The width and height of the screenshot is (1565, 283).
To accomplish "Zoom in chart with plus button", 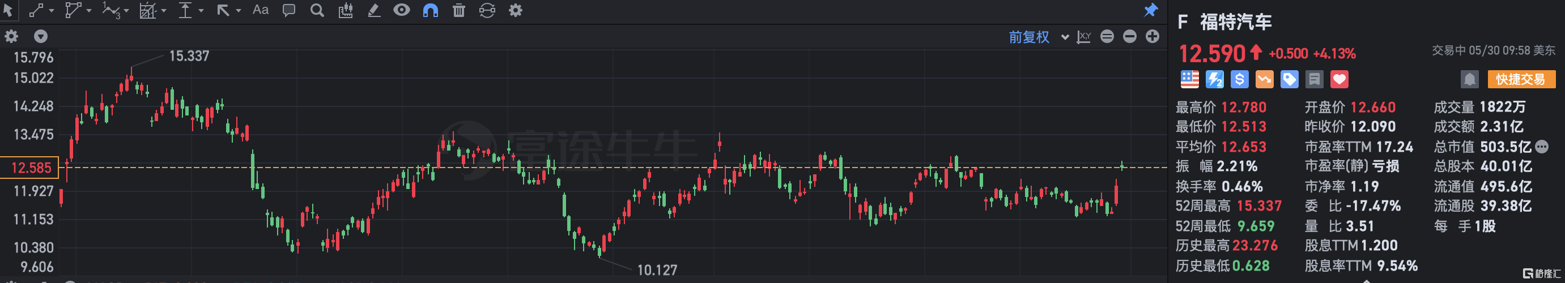I will [x=1153, y=36].
